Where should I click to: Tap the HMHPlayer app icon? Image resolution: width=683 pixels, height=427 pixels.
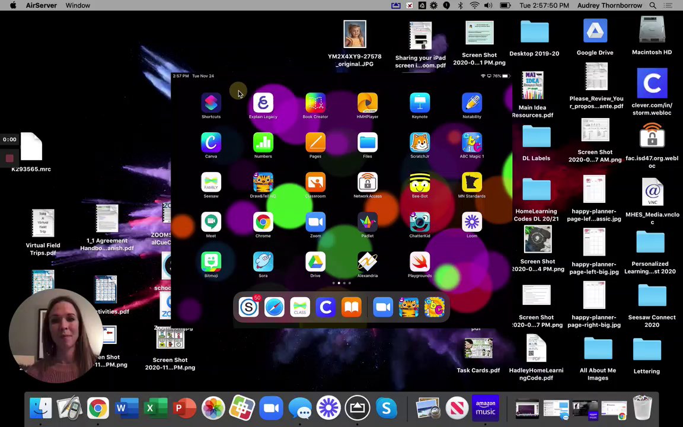pos(368,103)
